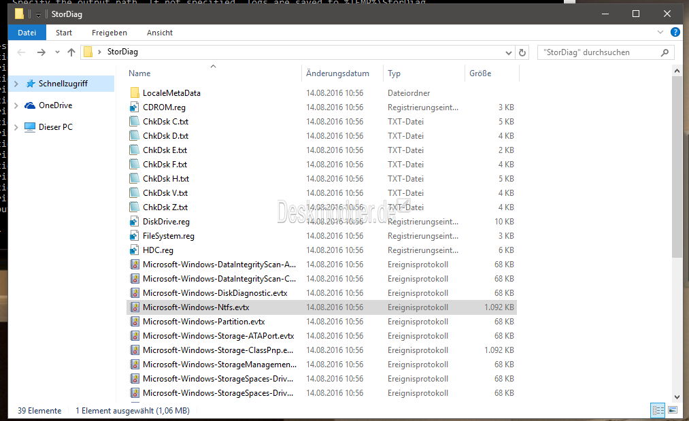The image size is (689, 421).
Task: Click the search magnifier icon
Action: click(665, 52)
